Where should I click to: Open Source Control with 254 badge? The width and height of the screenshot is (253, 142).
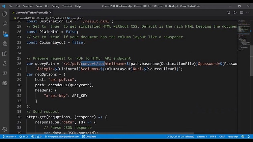pyautogui.click(x=5, y=34)
